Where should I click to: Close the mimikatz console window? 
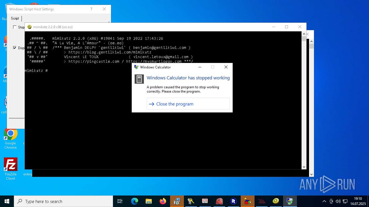click(300, 27)
